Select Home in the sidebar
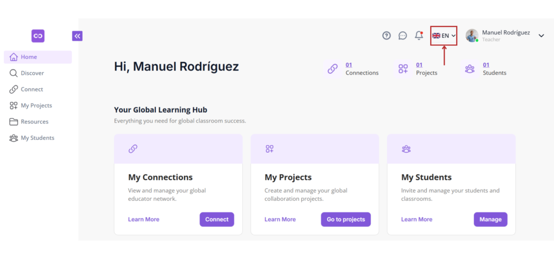This screenshot has height=259, width=554. pos(38,57)
